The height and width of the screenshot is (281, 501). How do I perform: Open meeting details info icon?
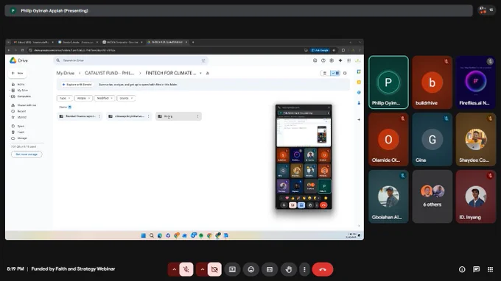[x=462, y=269]
